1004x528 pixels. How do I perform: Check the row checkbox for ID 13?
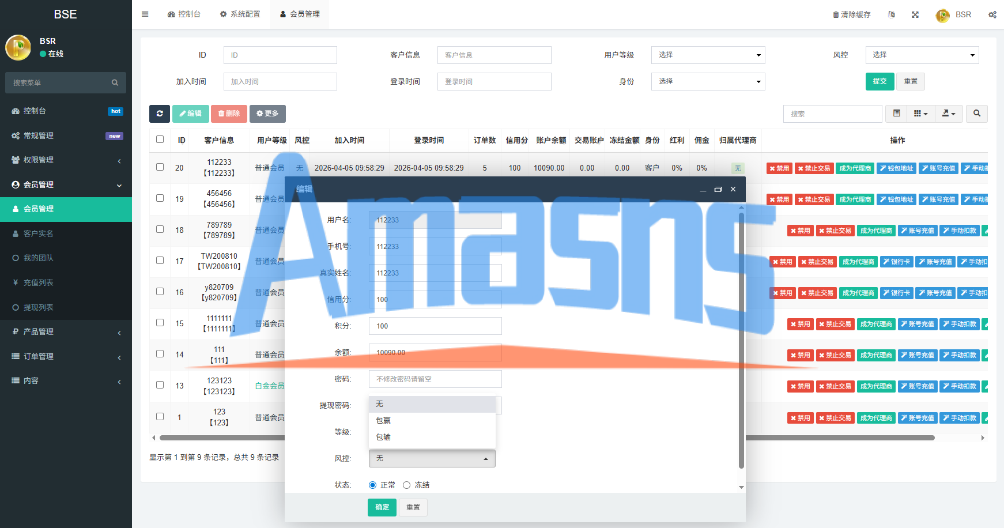160,385
